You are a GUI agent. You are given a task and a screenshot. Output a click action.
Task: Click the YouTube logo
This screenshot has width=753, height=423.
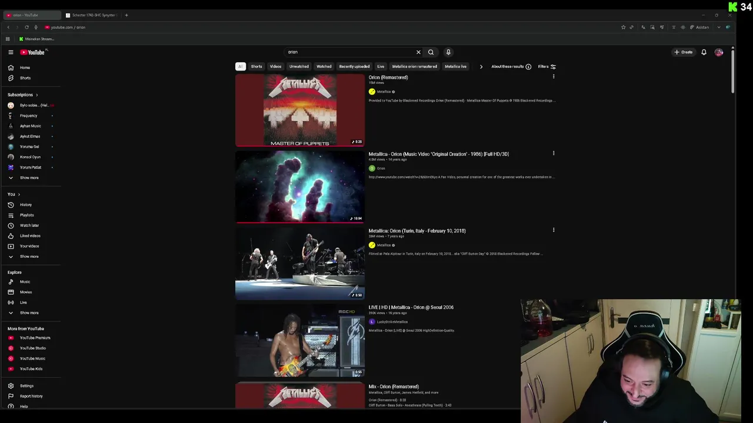coord(32,52)
